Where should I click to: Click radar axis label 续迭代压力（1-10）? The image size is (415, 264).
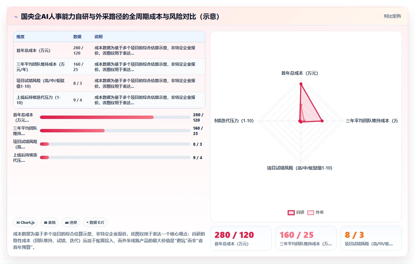(234, 121)
